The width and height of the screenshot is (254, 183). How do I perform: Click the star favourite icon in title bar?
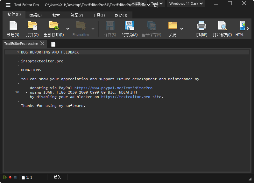(x=156, y=6)
